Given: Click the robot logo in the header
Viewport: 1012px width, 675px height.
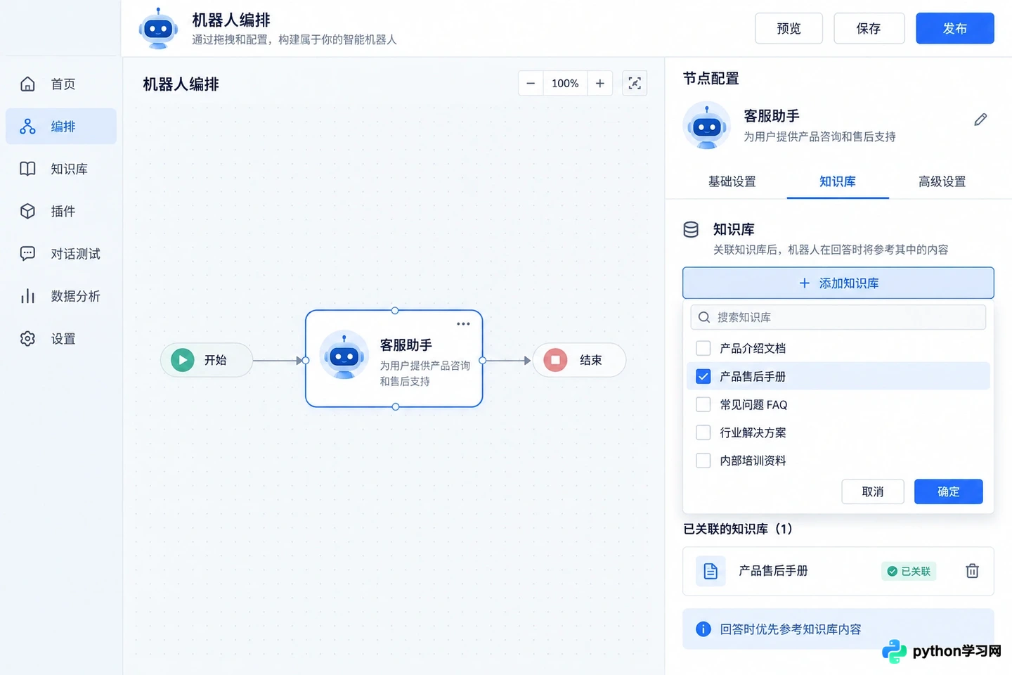Looking at the screenshot, I should pos(158,28).
